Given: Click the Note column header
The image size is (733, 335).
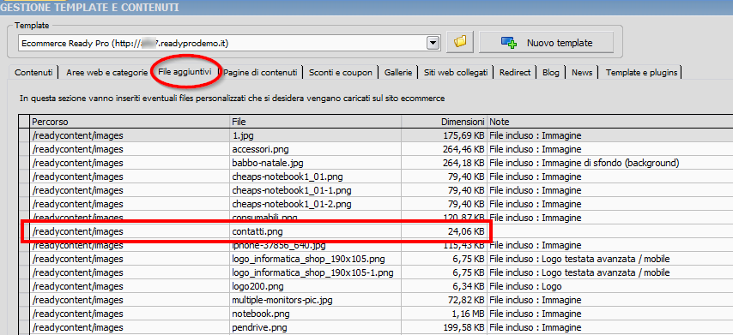Looking at the screenshot, I should [x=610, y=122].
